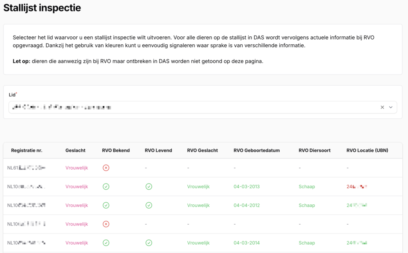
Task: Click the red cross icon in the fourth table row
Action: (106, 224)
